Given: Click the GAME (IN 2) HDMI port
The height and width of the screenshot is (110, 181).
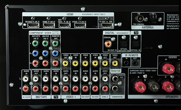Looking at the screenshot, I should (49, 25).
